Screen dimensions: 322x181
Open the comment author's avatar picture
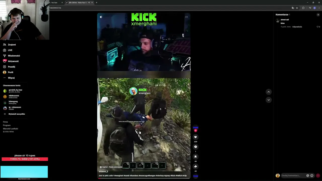point(278,21)
